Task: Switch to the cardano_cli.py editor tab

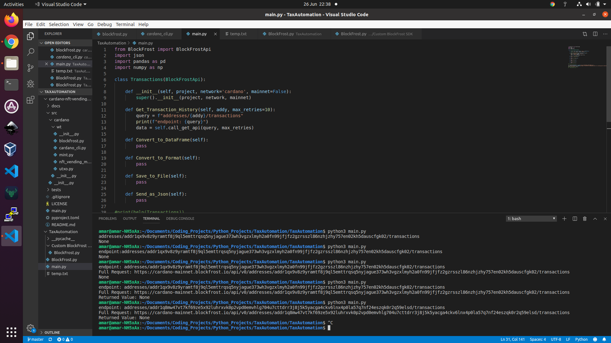Action: click(160, 34)
